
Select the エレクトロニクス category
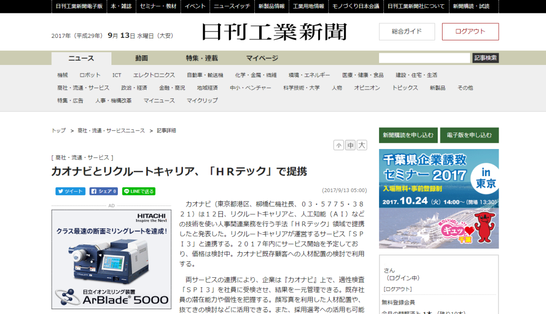[154, 75]
